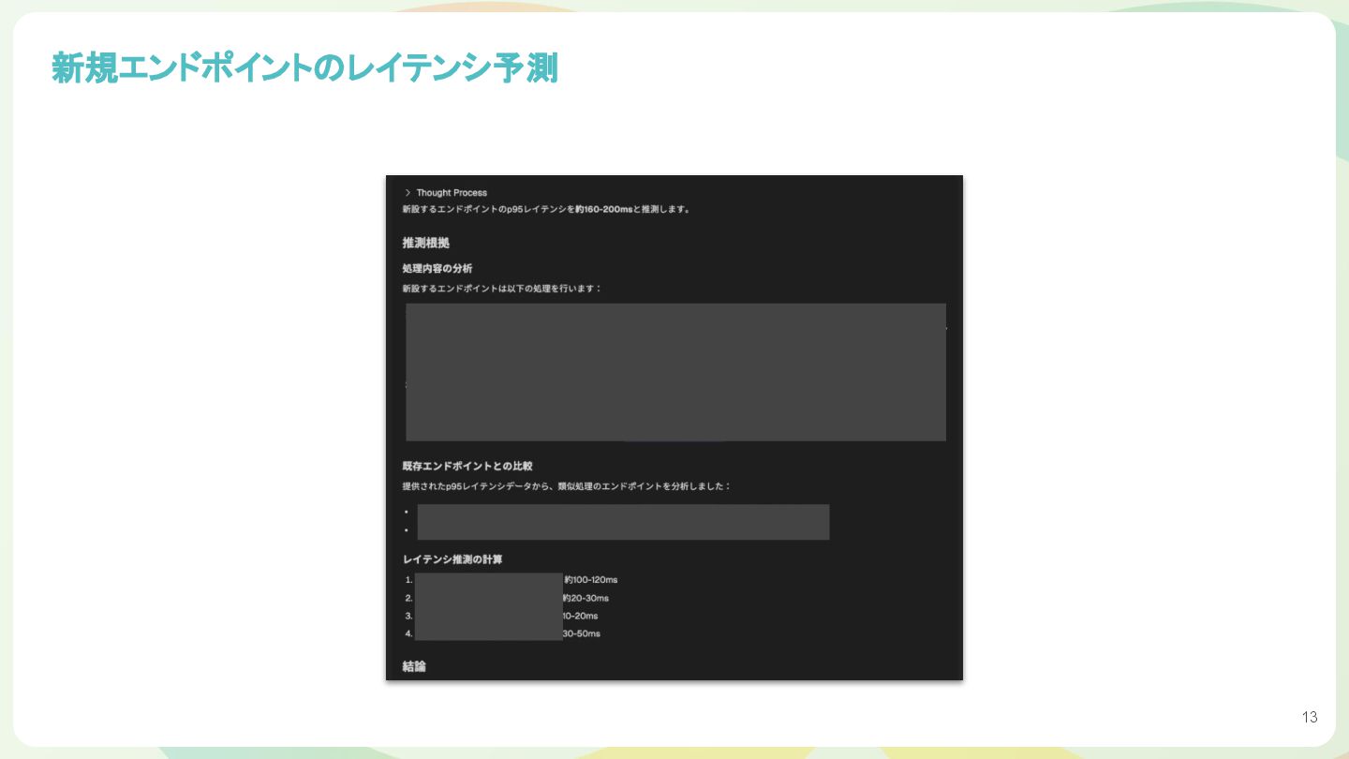Click the 結論 heading

[413, 666]
